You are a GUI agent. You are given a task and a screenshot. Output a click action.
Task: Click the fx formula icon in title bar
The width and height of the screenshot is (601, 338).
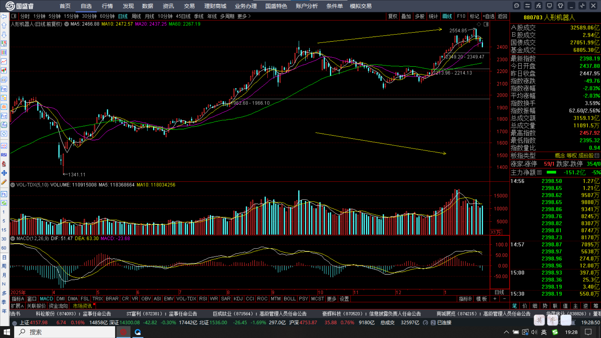tap(538, 6)
